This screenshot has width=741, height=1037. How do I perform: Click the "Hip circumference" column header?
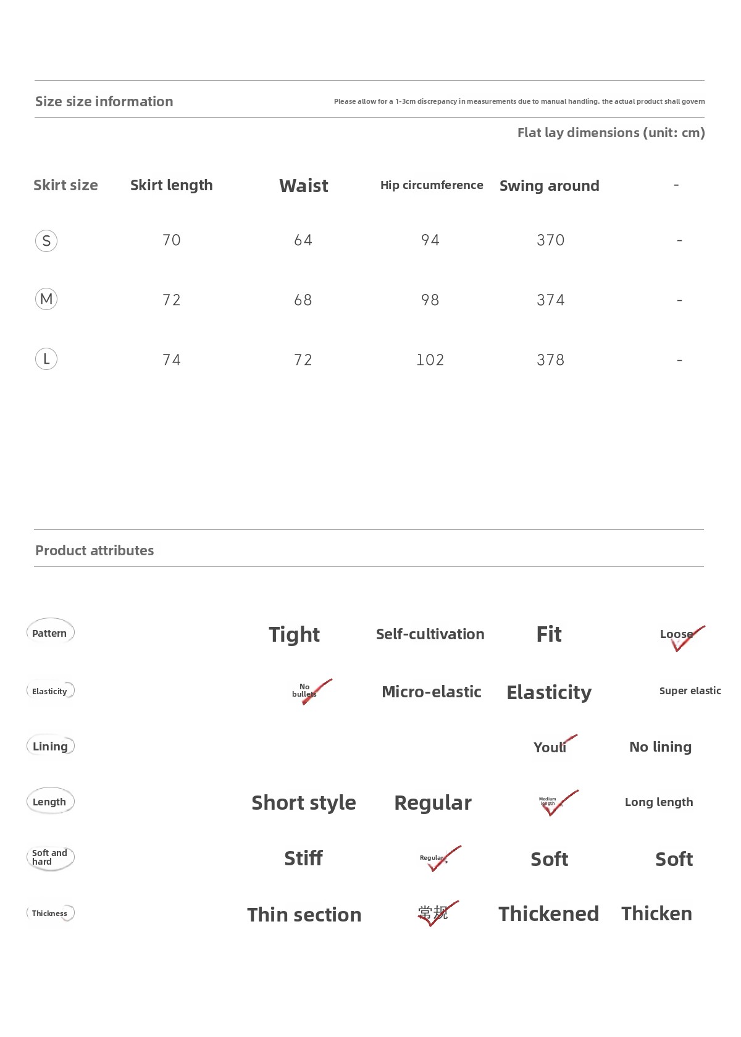(432, 185)
